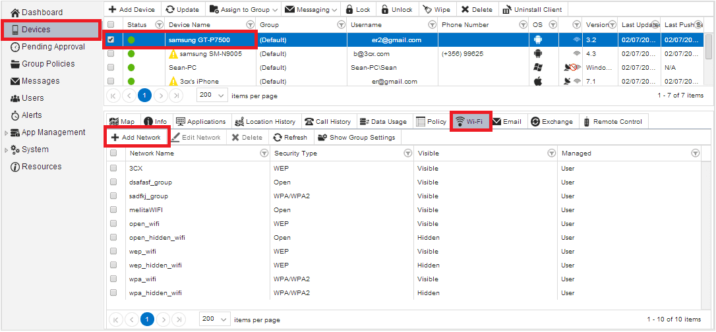Open Network Name column filter
This screenshot has height=332, width=716.
click(264, 153)
